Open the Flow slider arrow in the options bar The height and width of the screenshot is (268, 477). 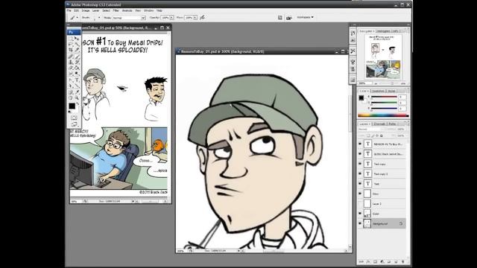click(195, 18)
